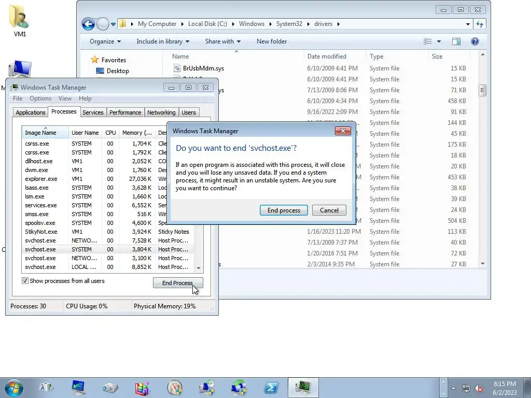Select StikyNot.exe process row

tap(107, 232)
